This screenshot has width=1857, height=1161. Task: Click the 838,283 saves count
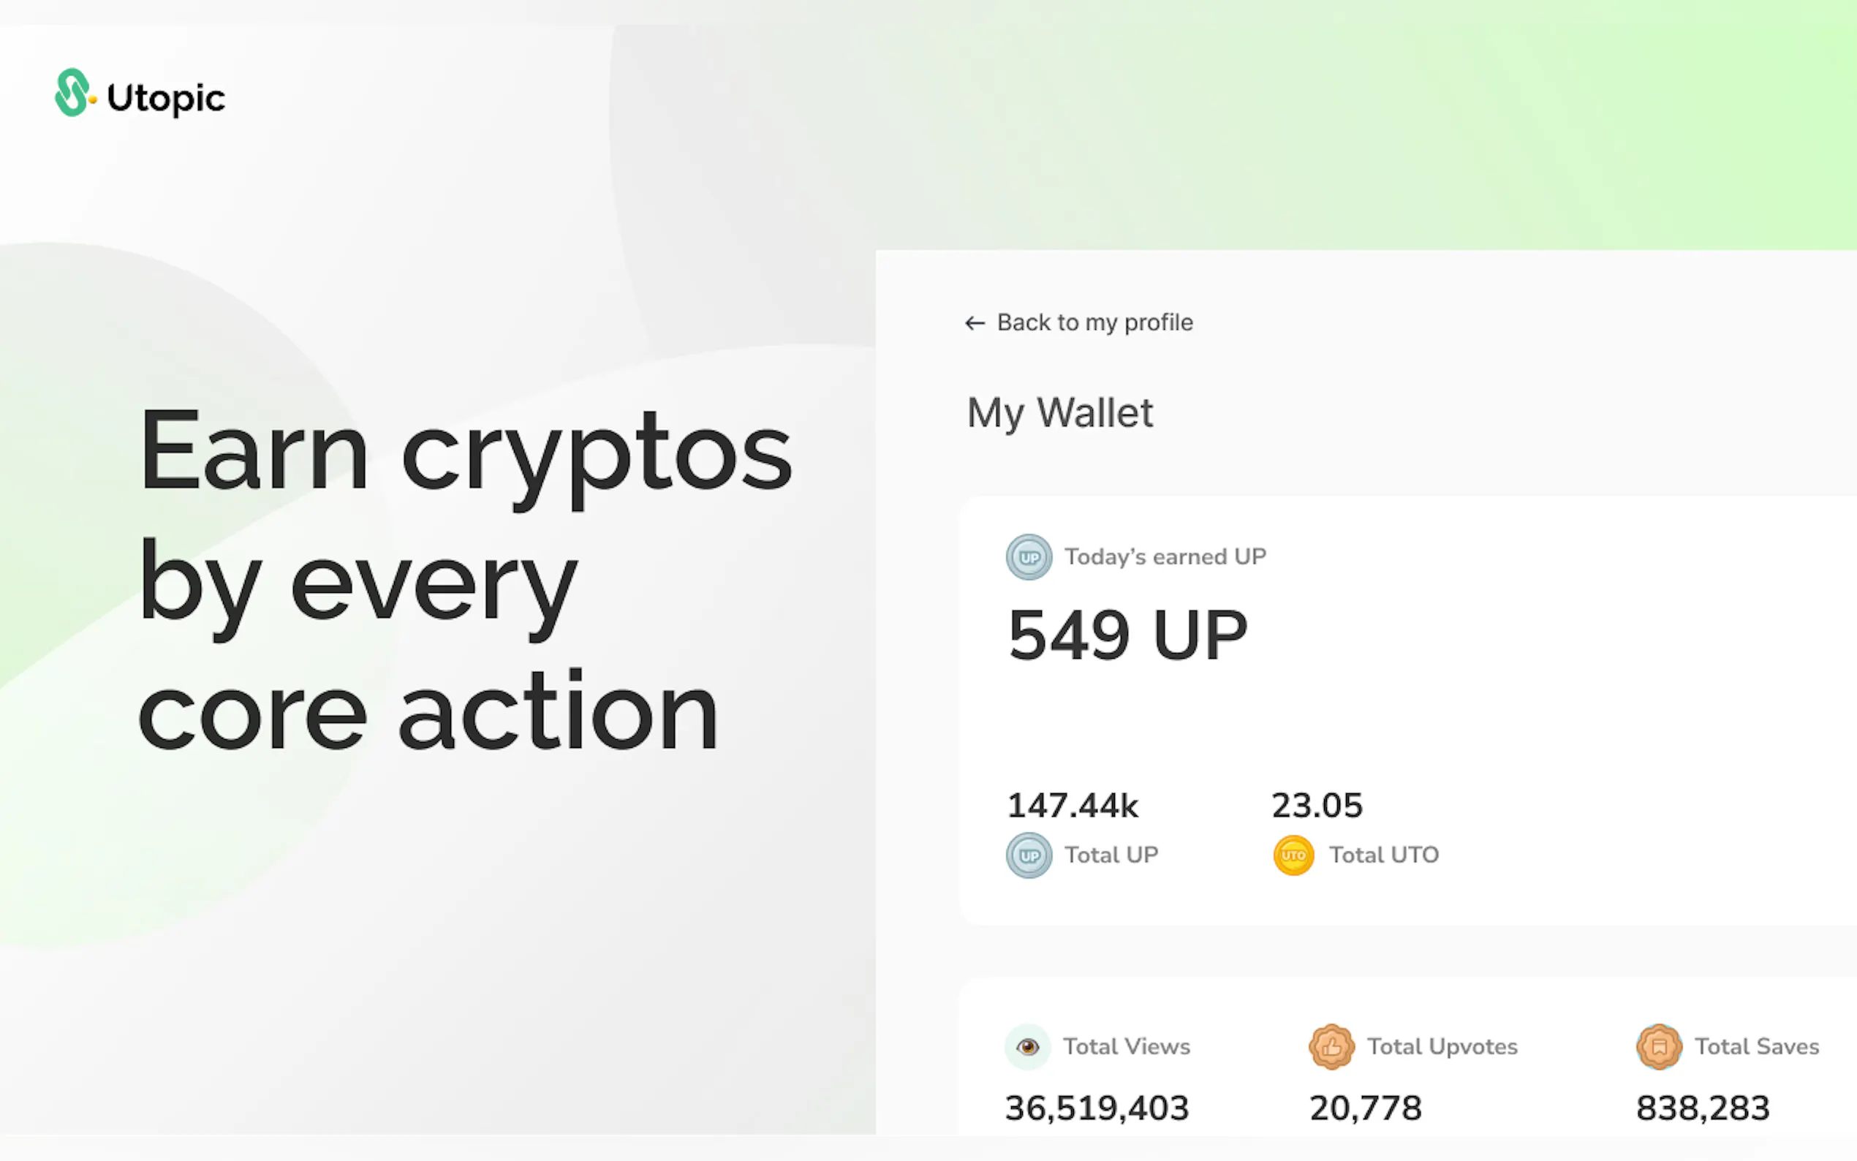tap(1703, 1108)
